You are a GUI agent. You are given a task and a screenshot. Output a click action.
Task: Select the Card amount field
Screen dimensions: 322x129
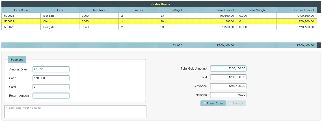[x=51, y=87]
